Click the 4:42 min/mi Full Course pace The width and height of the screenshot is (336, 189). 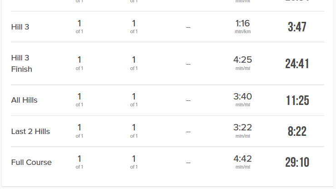(x=242, y=162)
